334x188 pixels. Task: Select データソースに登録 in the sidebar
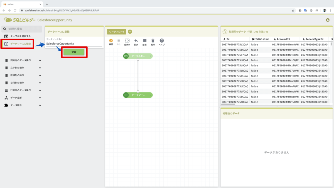pyautogui.click(x=18, y=44)
